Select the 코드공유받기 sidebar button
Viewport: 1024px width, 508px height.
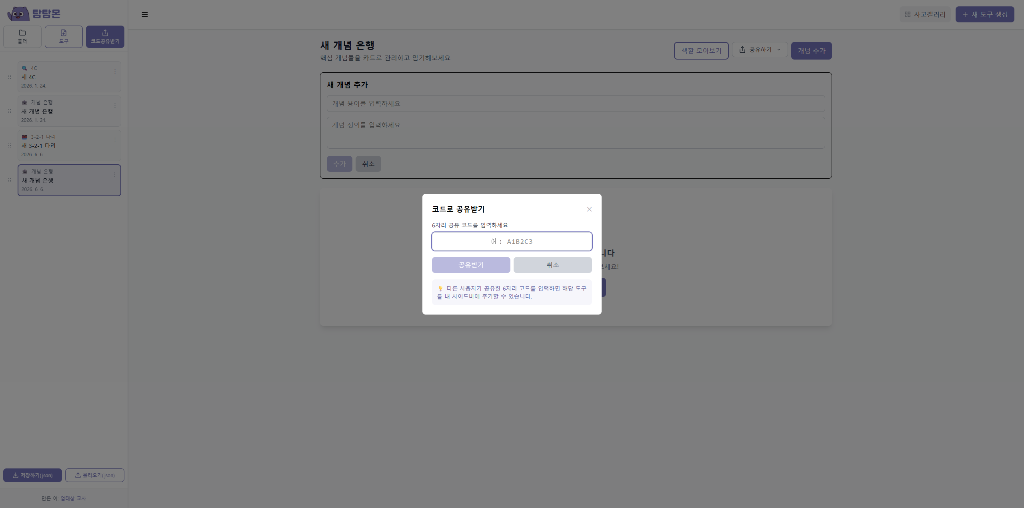pos(105,37)
